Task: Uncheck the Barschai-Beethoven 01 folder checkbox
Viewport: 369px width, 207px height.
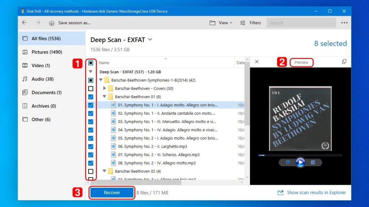Action: (x=90, y=97)
